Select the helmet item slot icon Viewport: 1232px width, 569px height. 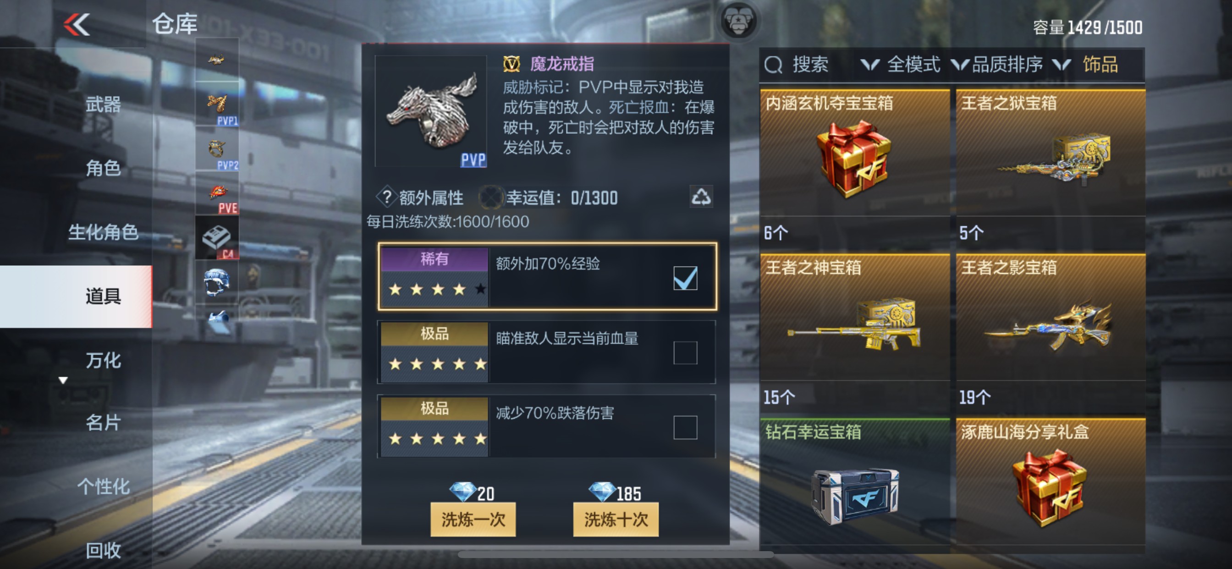pos(217,282)
